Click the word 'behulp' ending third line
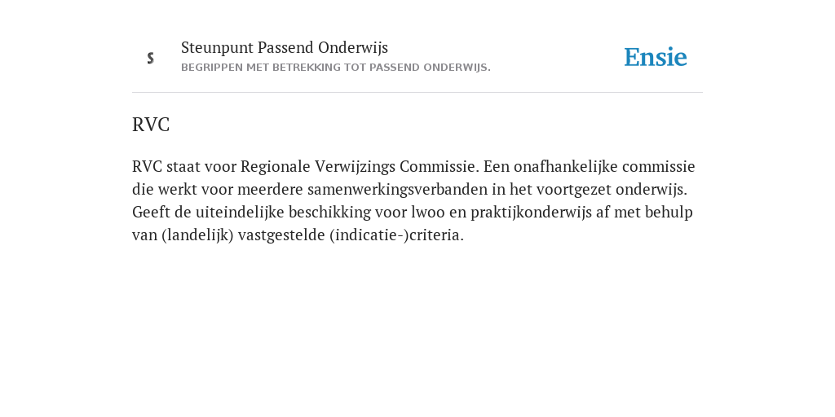 [669, 213]
